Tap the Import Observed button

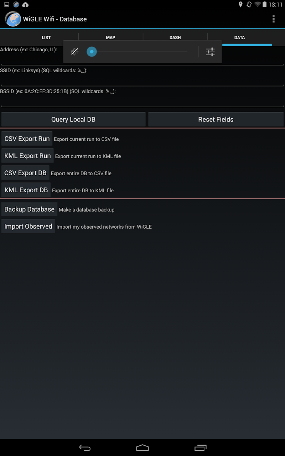click(28, 226)
